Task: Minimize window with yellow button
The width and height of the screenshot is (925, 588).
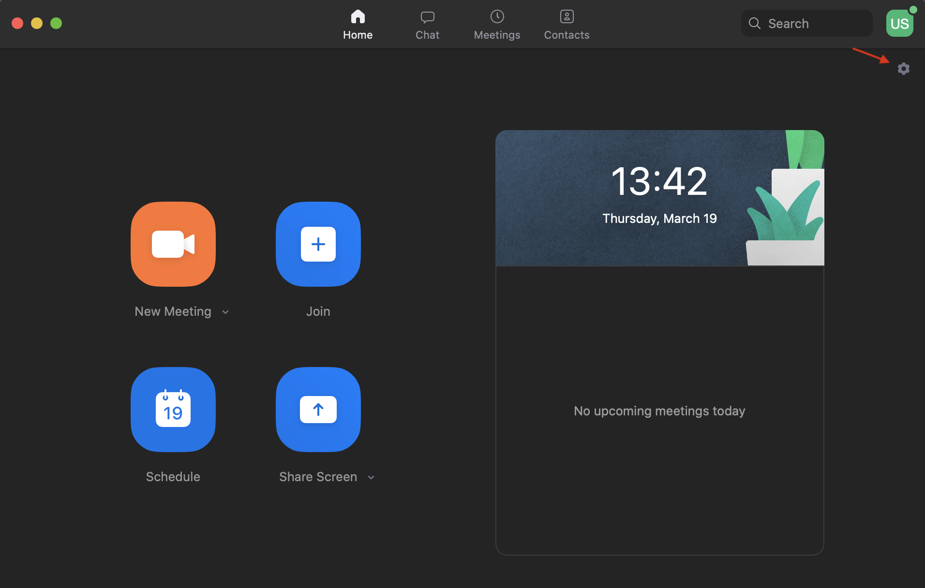Action: 37,23
